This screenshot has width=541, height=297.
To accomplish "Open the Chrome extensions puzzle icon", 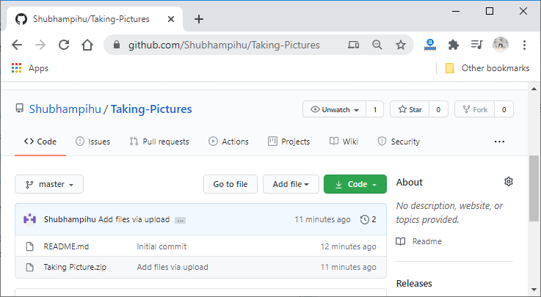I will [x=454, y=45].
